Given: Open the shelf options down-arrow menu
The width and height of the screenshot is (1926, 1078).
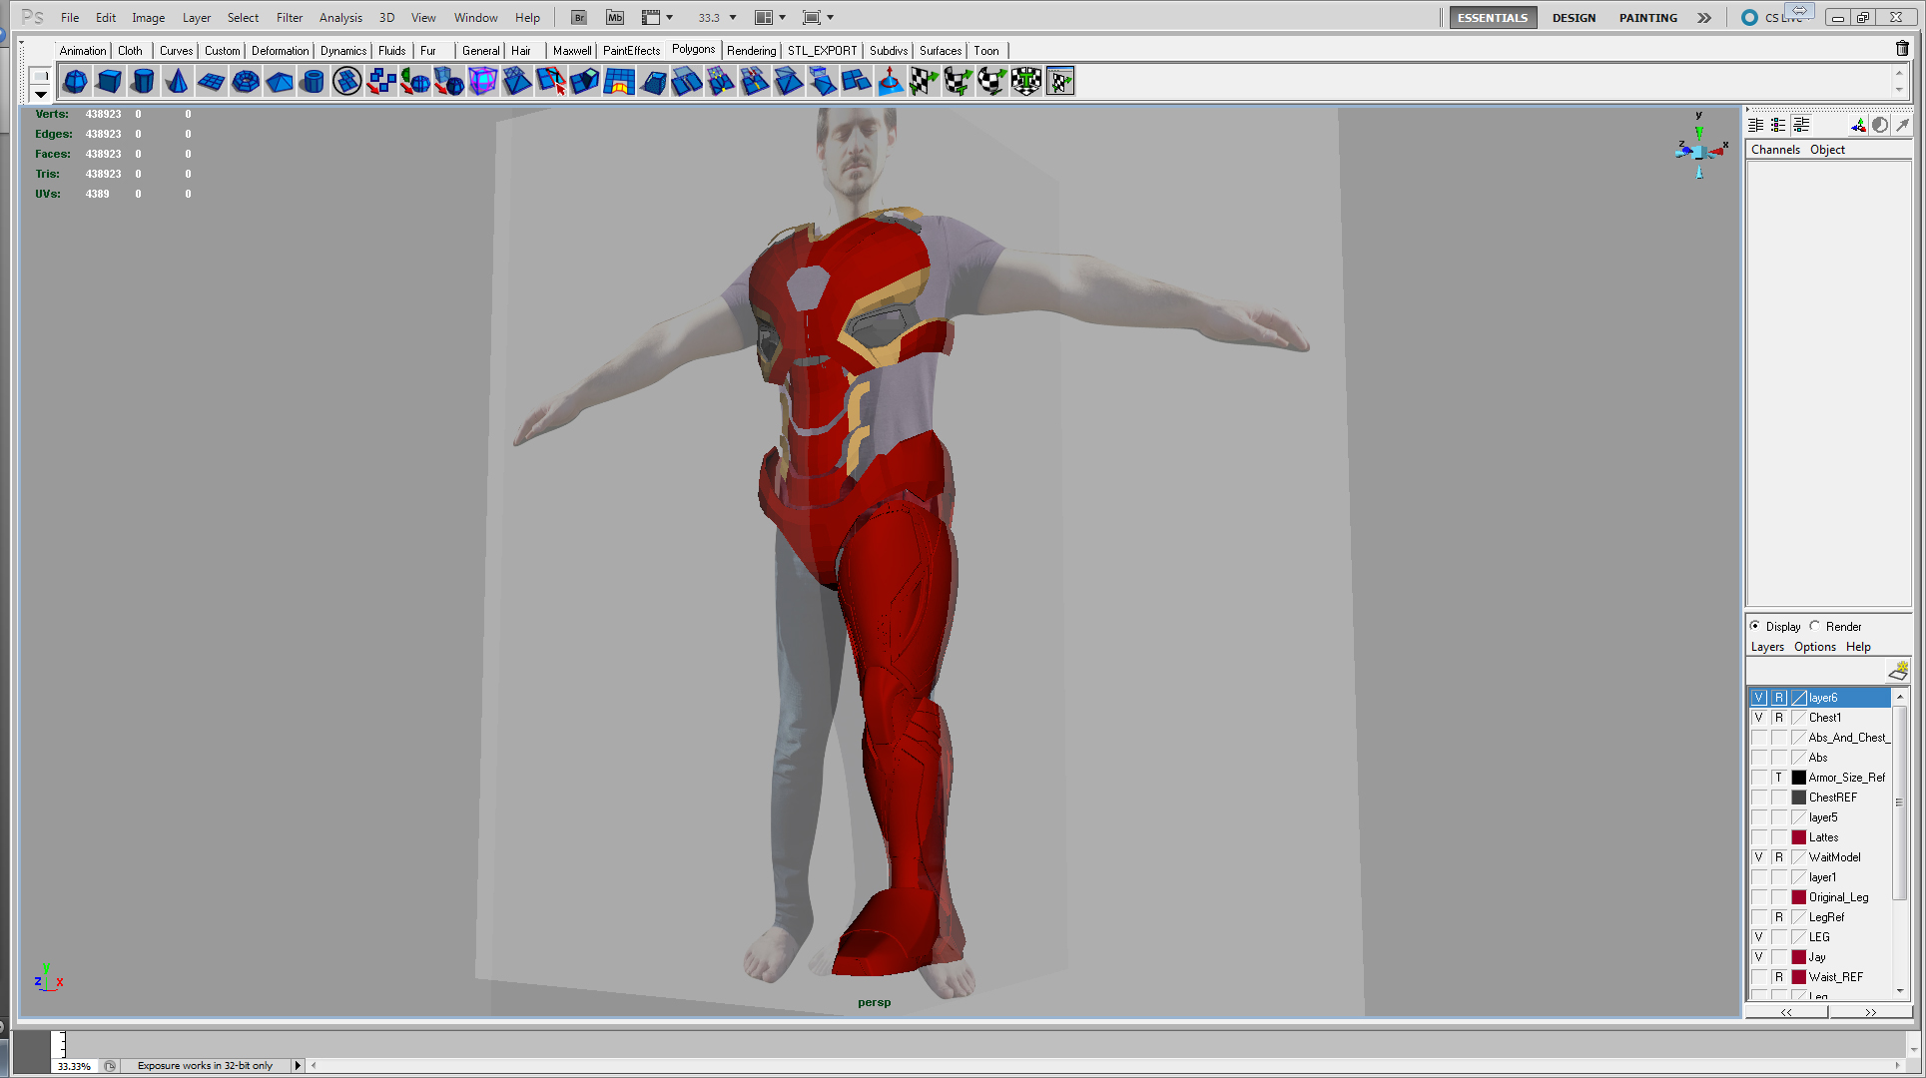Looking at the screenshot, I should click(x=41, y=94).
